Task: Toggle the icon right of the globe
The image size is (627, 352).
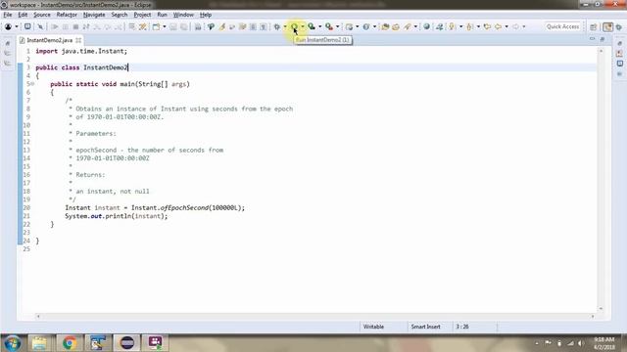Action: [439, 26]
